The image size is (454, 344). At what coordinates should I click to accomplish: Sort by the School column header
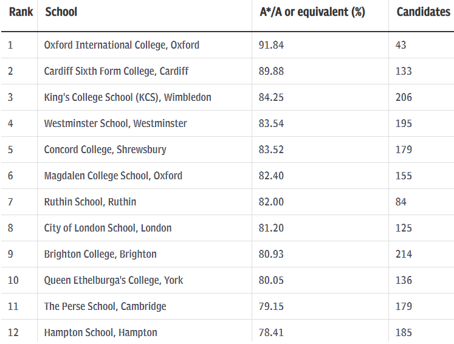(x=61, y=12)
